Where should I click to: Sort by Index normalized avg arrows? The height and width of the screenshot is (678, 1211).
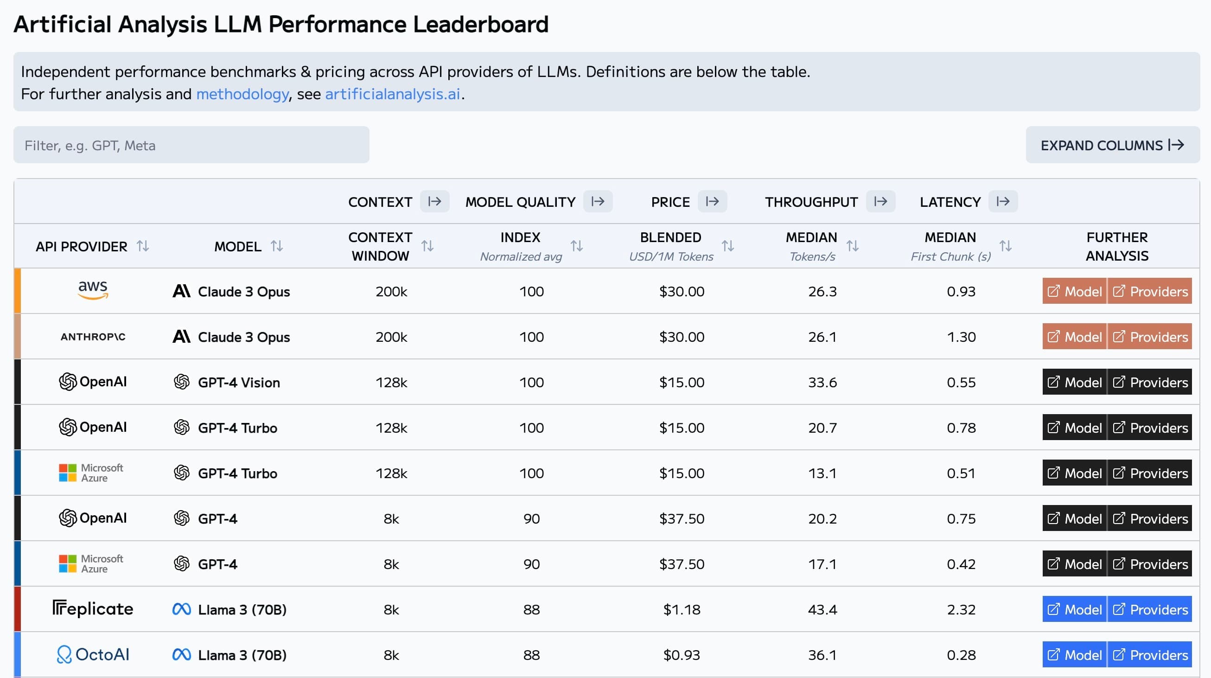(577, 246)
